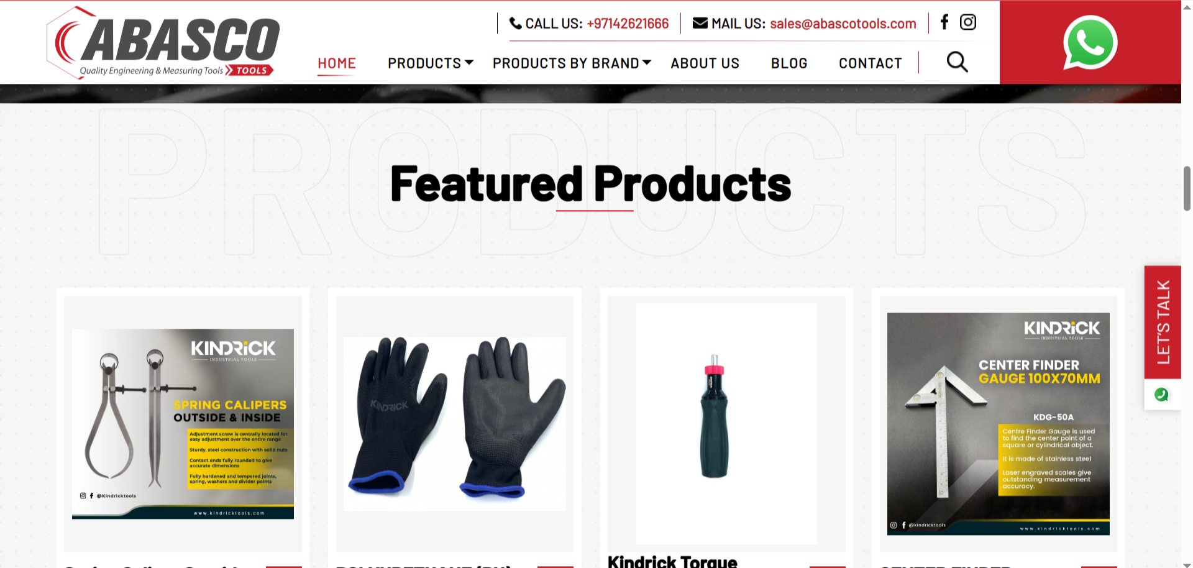
Task: Open the Instagram icon link
Action: pos(968,22)
